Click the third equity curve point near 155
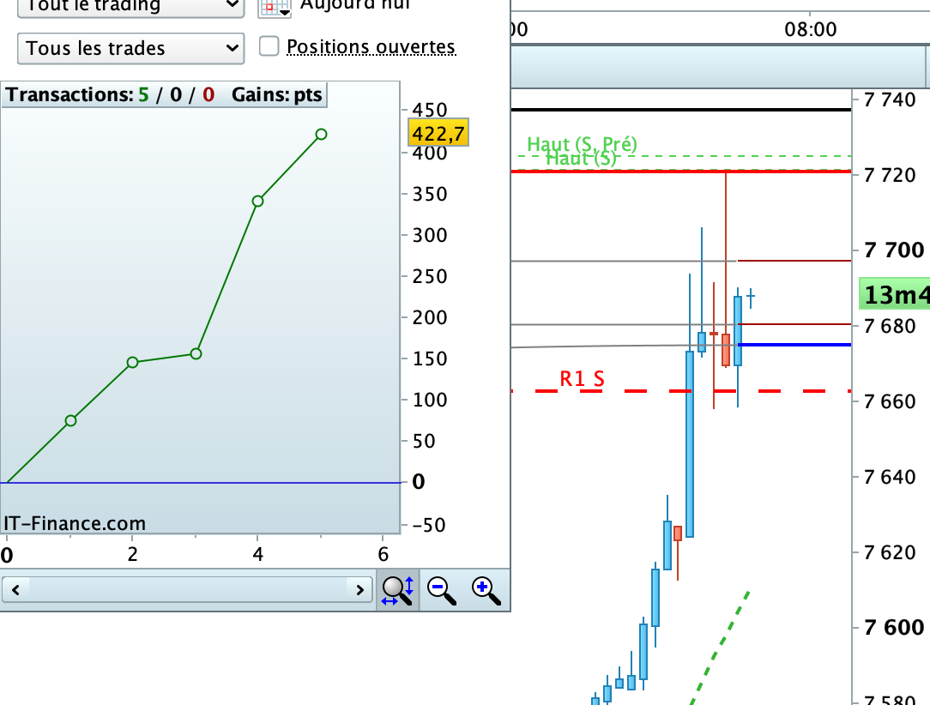This screenshot has width=930, height=705. tap(196, 354)
